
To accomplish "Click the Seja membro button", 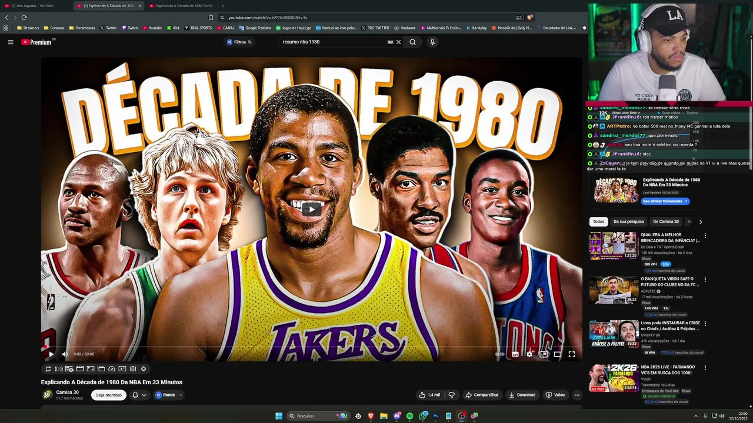I will pos(109,395).
